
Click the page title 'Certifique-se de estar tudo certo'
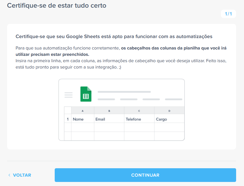[57, 6]
